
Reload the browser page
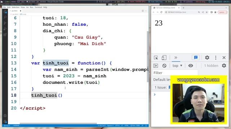[x=161, y=12]
